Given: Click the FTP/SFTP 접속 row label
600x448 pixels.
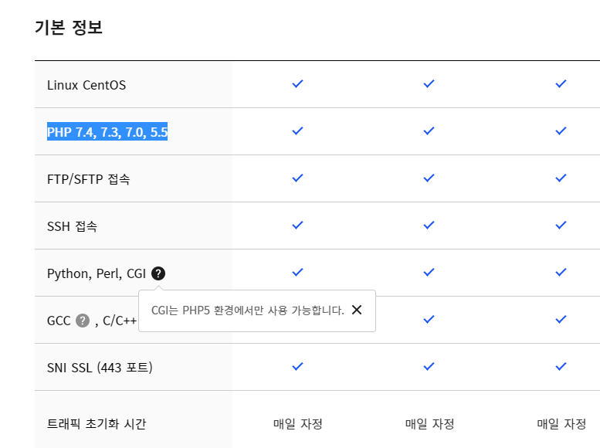Looking at the screenshot, I should (88, 179).
